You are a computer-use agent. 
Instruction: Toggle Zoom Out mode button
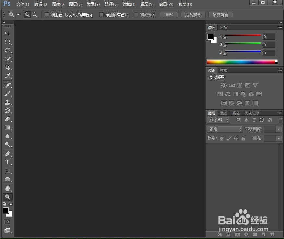click(x=35, y=15)
